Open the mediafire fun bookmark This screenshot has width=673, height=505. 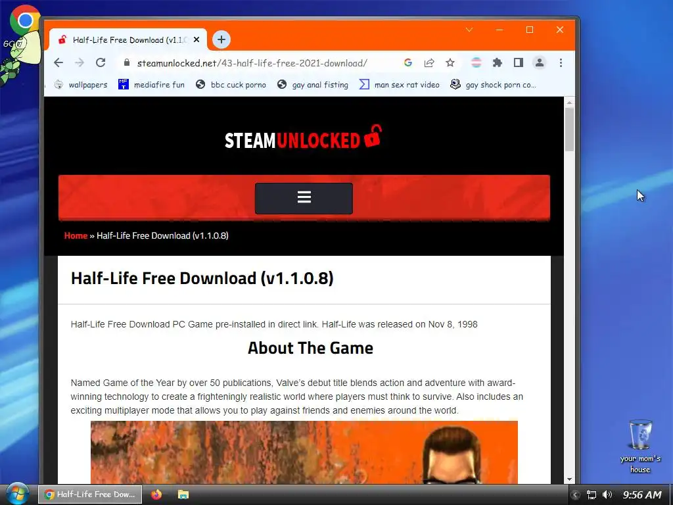pyautogui.click(x=152, y=85)
